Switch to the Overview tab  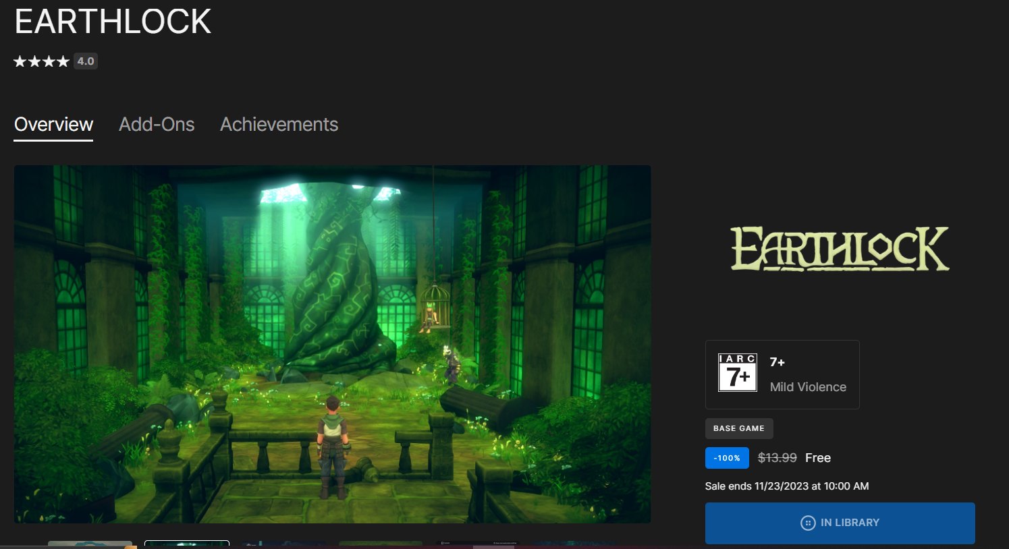[53, 125]
